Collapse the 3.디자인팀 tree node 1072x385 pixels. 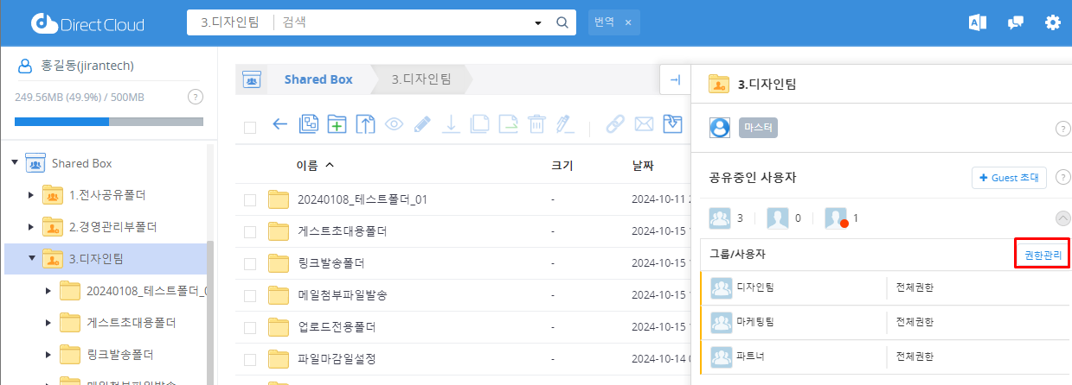pyautogui.click(x=32, y=257)
